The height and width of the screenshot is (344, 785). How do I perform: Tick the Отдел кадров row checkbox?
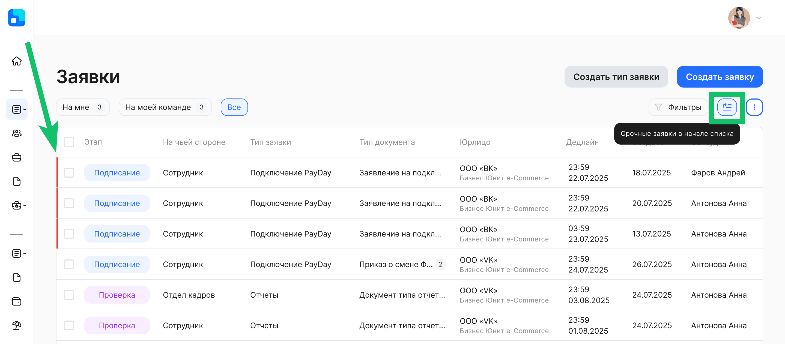pyautogui.click(x=69, y=295)
